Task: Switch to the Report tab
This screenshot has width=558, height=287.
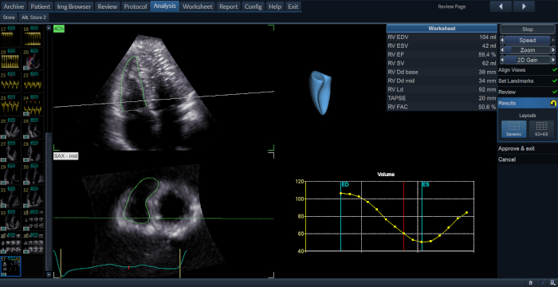Action: pyautogui.click(x=229, y=6)
